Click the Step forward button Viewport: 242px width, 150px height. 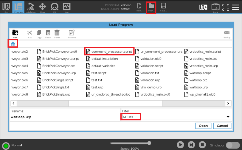(x=191, y=145)
